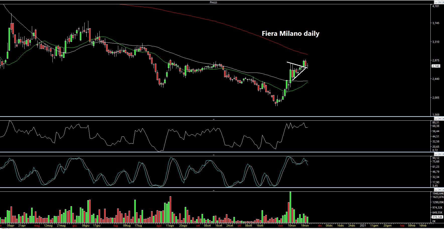Maximize the RSI indicator panel

point(440,119)
